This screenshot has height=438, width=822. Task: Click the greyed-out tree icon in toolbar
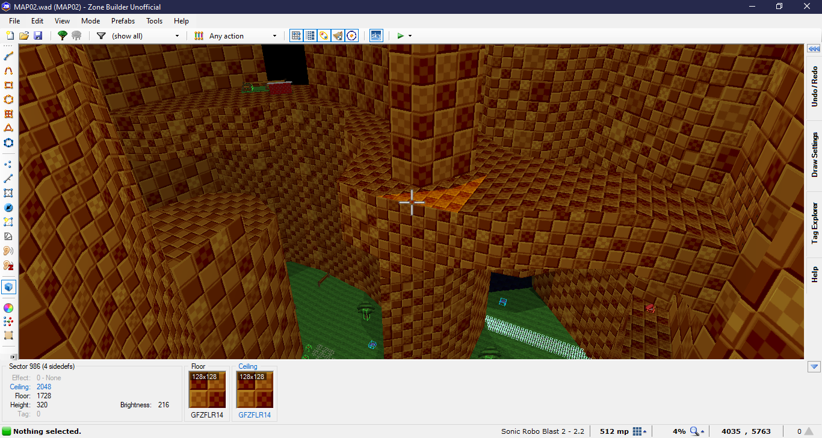(76, 35)
